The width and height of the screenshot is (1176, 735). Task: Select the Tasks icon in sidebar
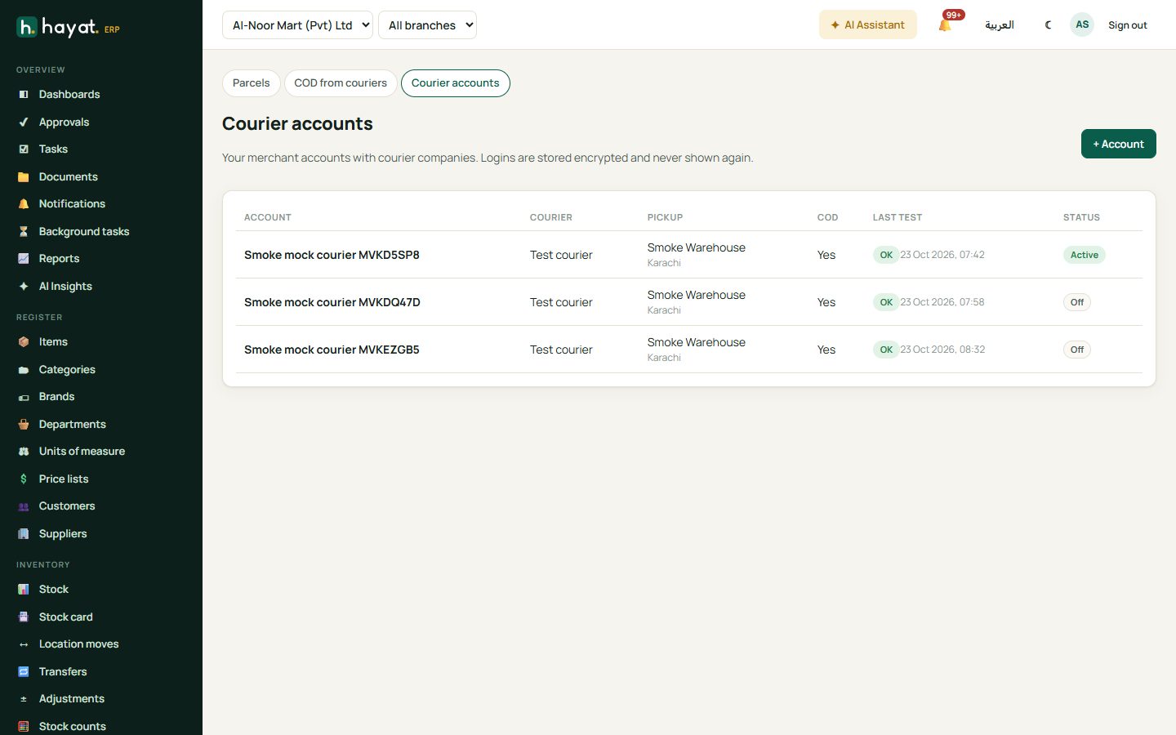click(24, 149)
